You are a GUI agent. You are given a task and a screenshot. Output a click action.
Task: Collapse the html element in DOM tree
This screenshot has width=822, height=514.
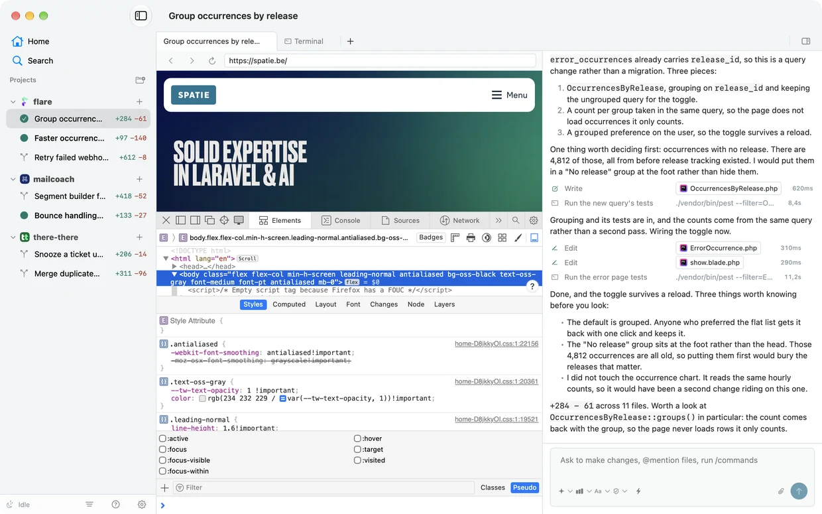[166, 259]
